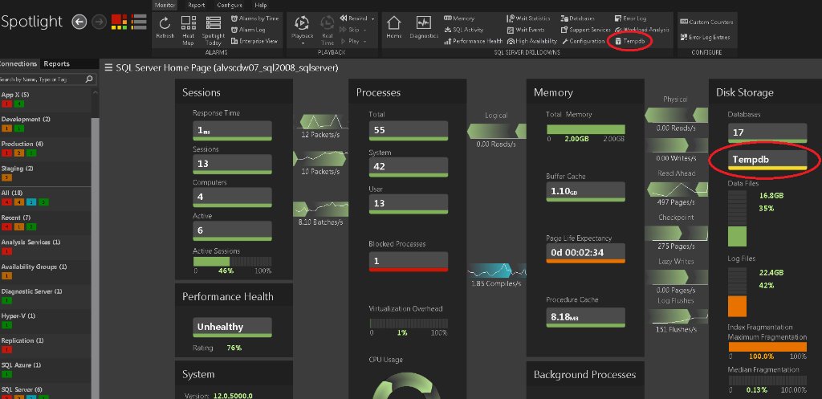Screen dimensions: 822x399
Task: Click the Play playback control
Action: 350,41
